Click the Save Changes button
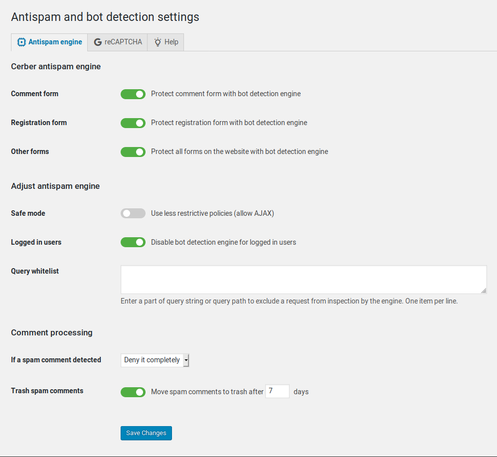 click(146, 433)
